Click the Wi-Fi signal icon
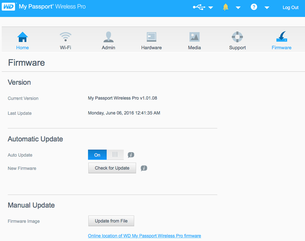Image resolution: width=305 pixels, height=241 pixels. tap(66, 37)
